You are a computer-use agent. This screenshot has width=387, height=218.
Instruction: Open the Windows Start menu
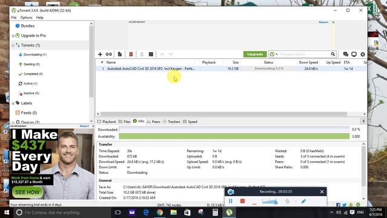tap(7, 213)
